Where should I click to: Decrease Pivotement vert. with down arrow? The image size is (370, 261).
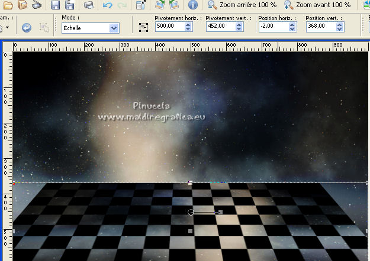(x=239, y=29)
